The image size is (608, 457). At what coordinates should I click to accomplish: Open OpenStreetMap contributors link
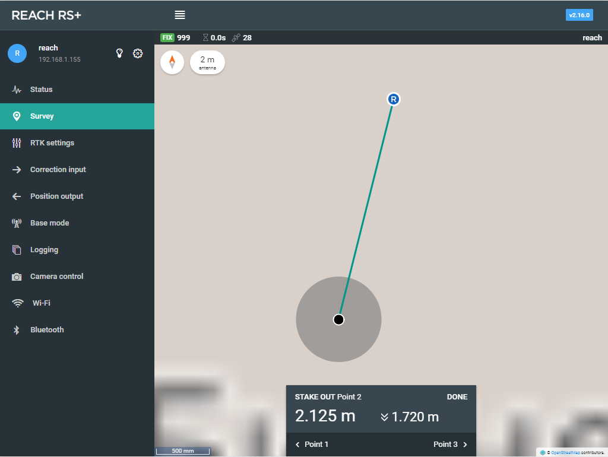565,452
